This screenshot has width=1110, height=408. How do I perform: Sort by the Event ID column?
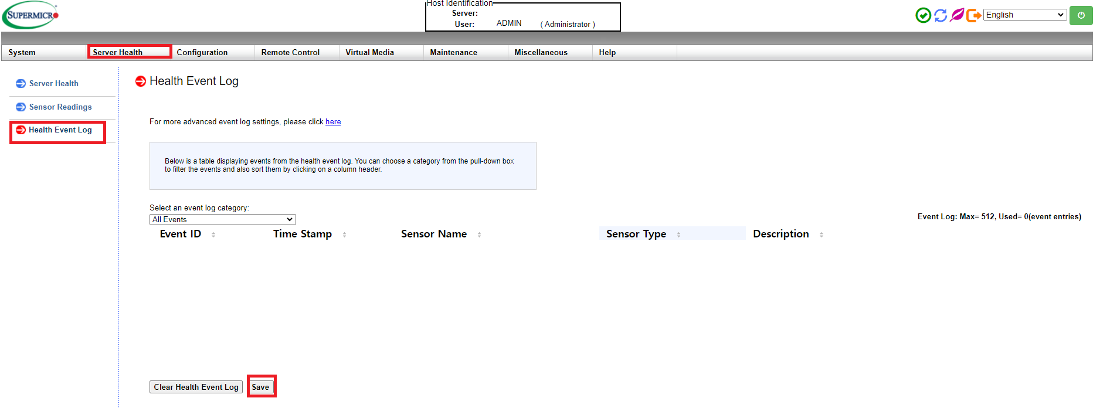(181, 234)
